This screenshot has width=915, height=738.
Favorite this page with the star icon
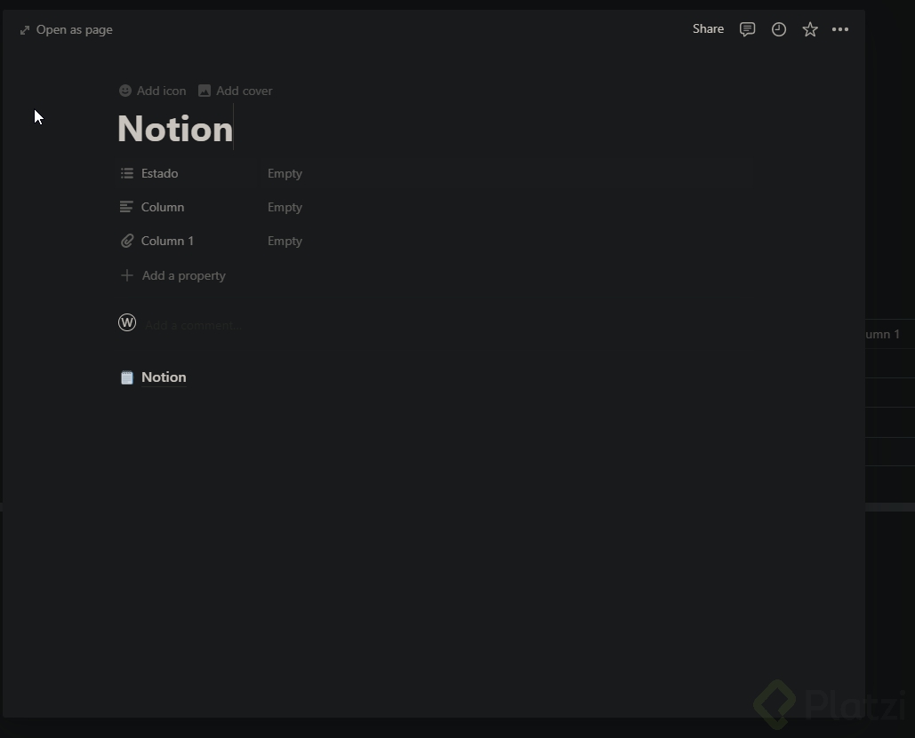coord(810,29)
